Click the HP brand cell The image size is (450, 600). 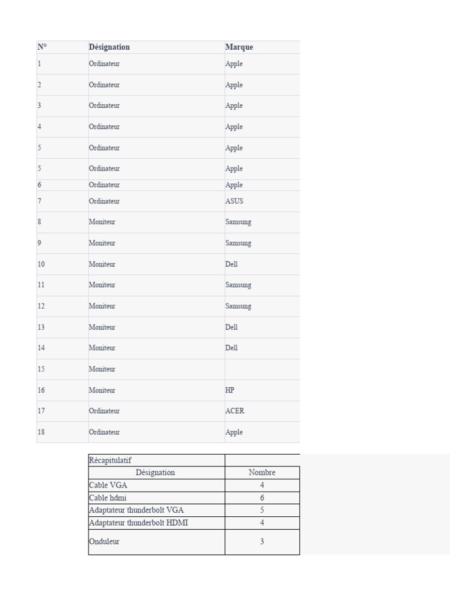[230, 390]
